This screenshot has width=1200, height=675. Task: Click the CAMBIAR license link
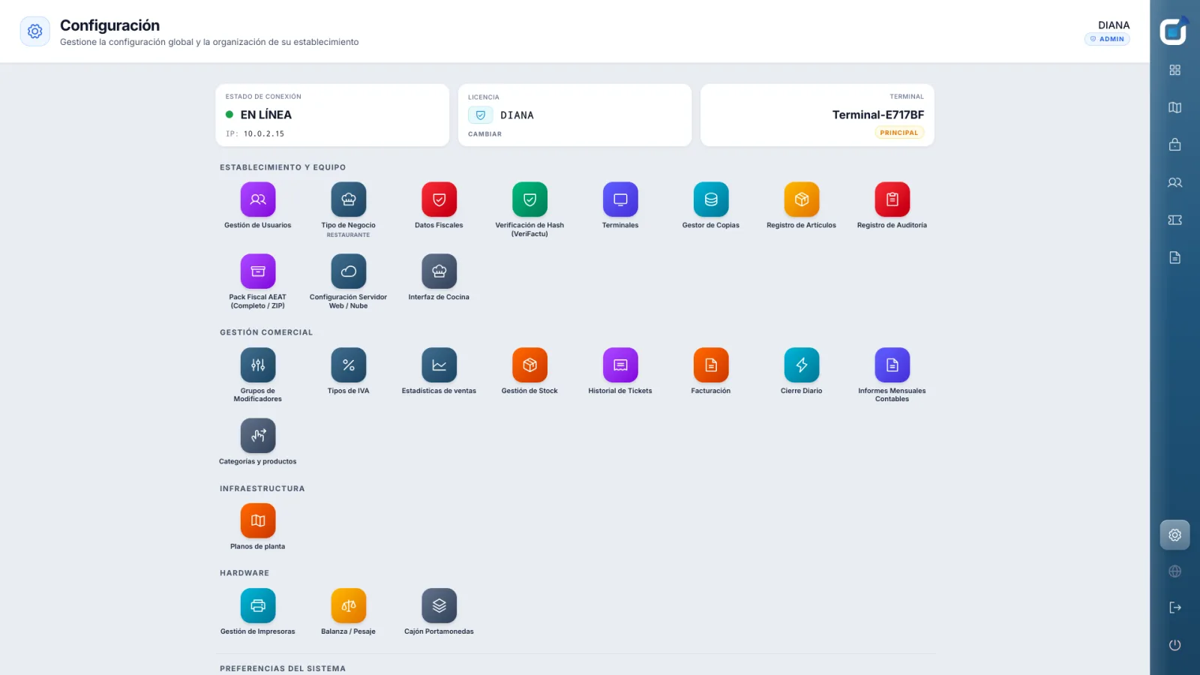(x=485, y=134)
